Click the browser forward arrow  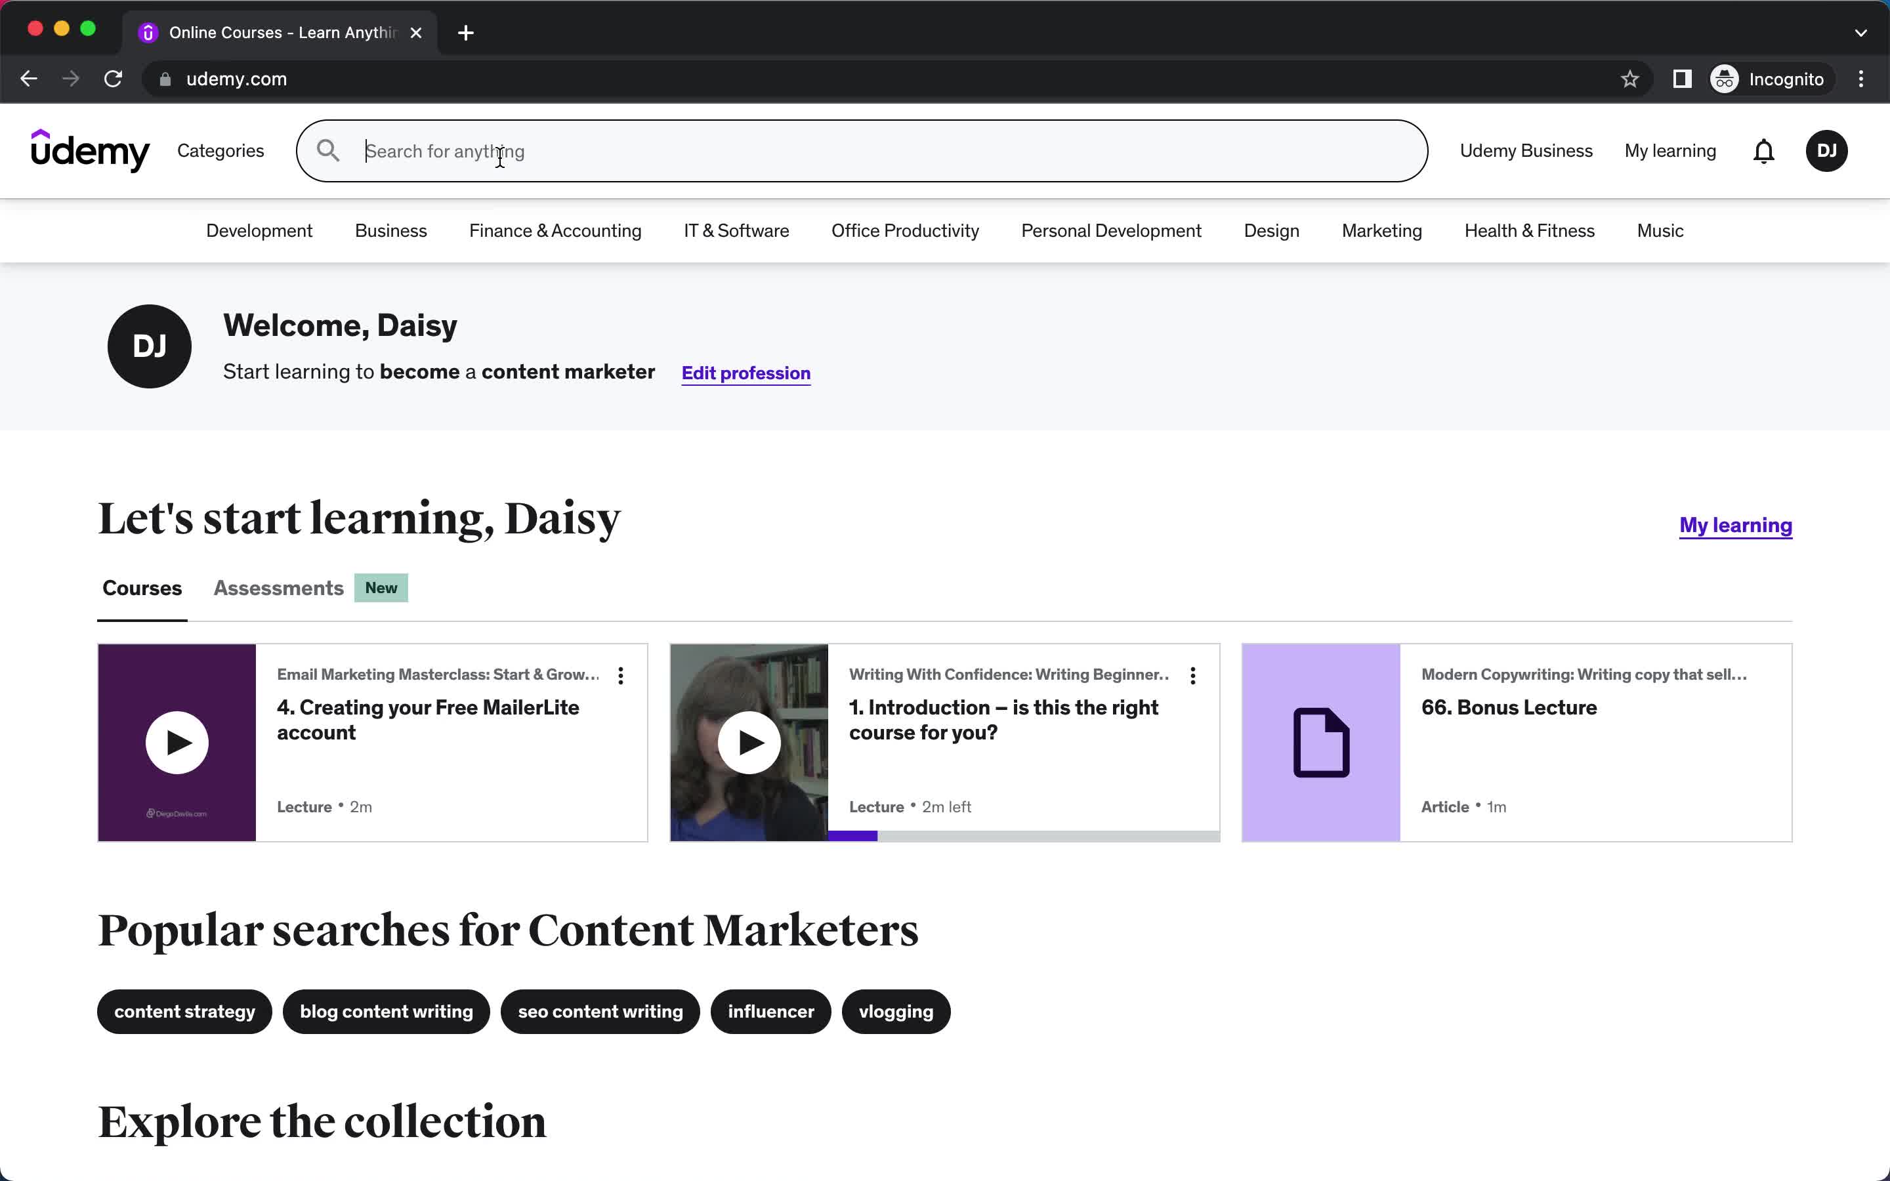point(71,79)
